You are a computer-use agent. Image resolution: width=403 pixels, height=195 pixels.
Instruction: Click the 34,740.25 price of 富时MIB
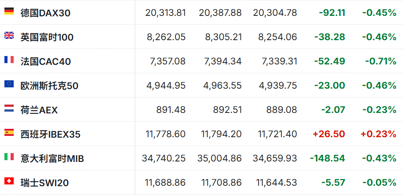point(163,158)
